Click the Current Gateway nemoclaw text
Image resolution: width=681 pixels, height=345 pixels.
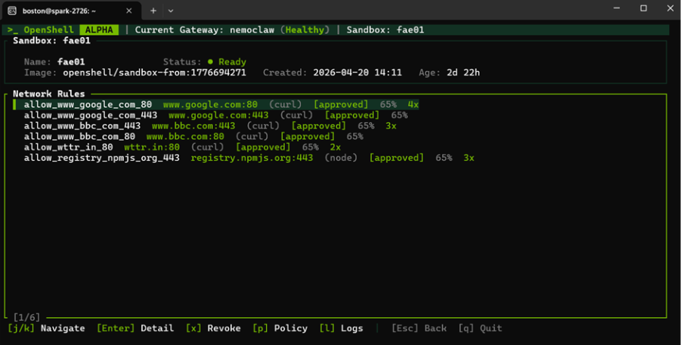point(204,30)
